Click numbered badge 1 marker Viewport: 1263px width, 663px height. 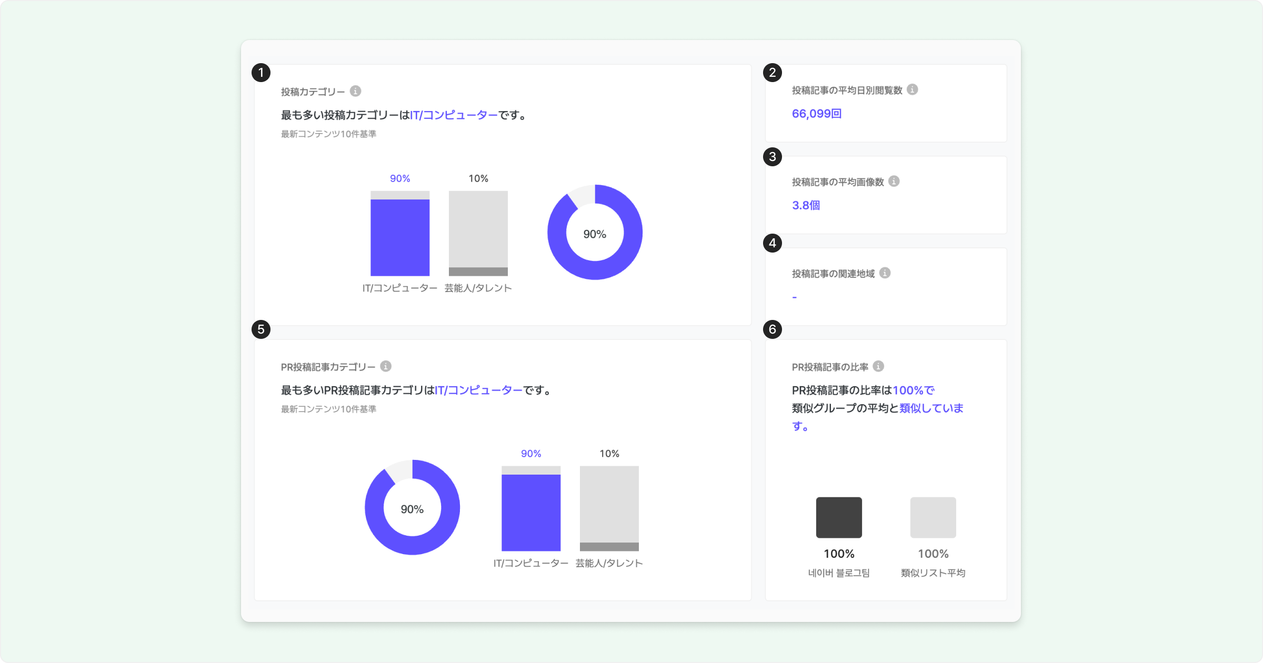point(261,73)
